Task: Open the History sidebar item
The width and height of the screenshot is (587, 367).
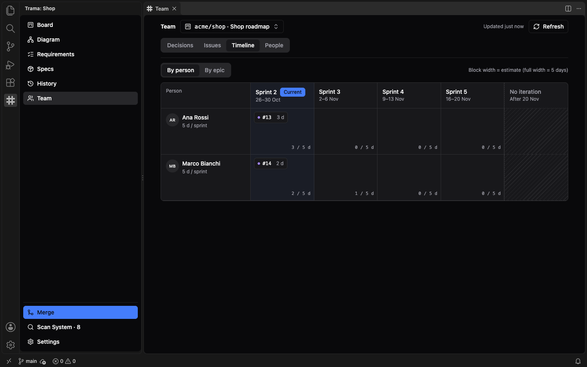Action: [x=80, y=84]
